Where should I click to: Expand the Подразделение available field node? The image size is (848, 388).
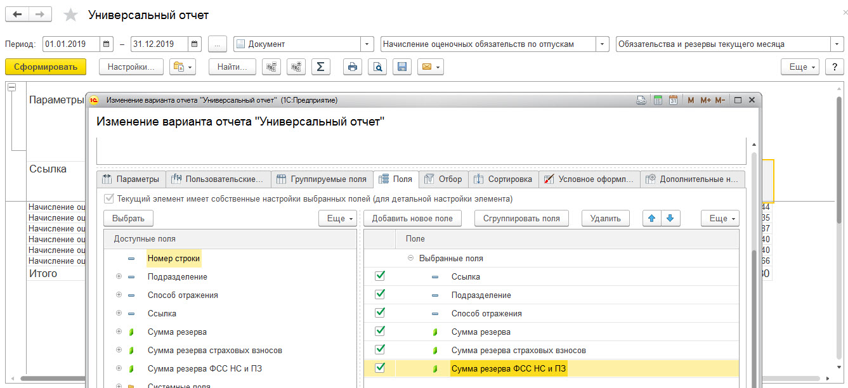click(x=119, y=276)
